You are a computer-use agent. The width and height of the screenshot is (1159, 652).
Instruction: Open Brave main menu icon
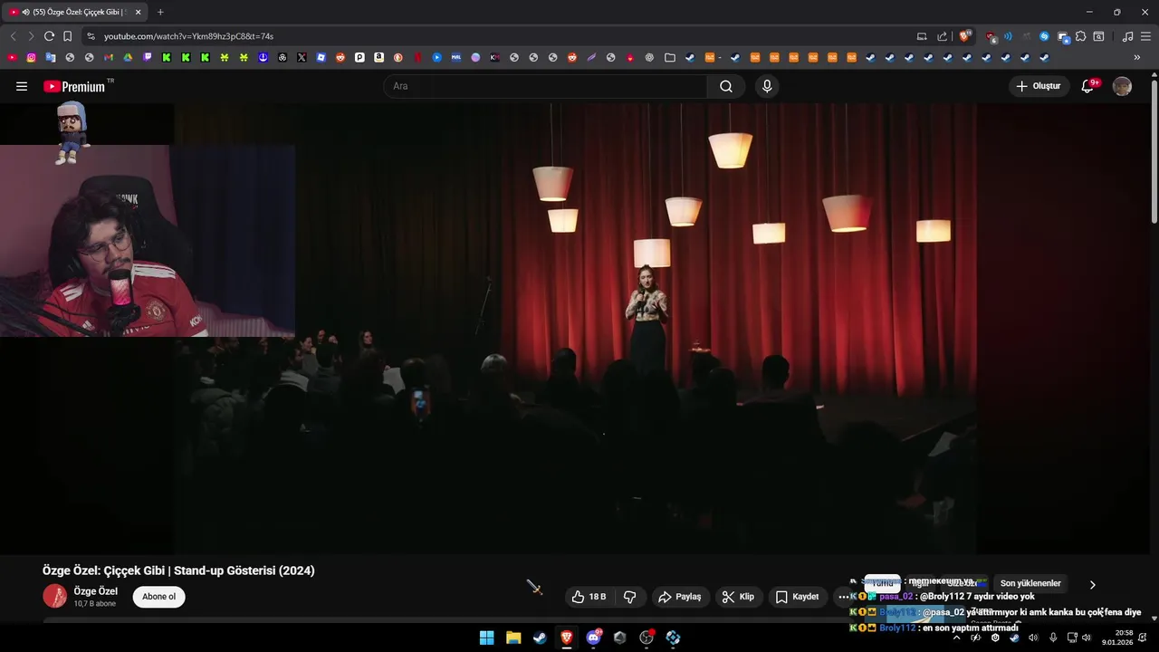click(1145, 36)
